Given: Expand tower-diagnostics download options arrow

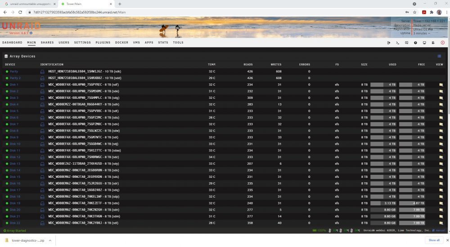Looking at the screenshot, I should coord(50,241).
